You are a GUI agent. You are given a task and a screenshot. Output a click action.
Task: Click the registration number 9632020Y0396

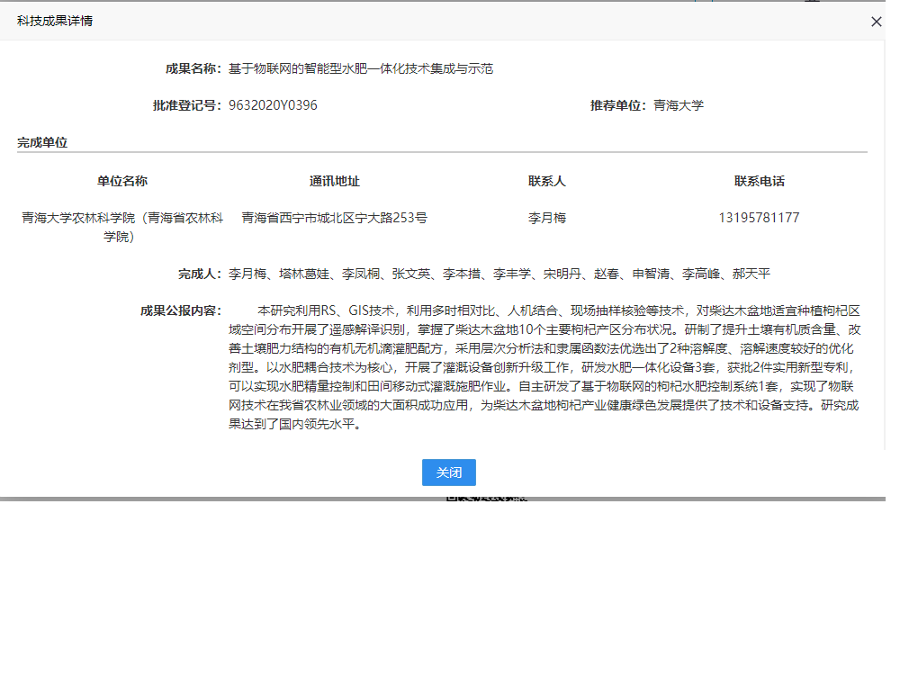[x=273, y=105]
